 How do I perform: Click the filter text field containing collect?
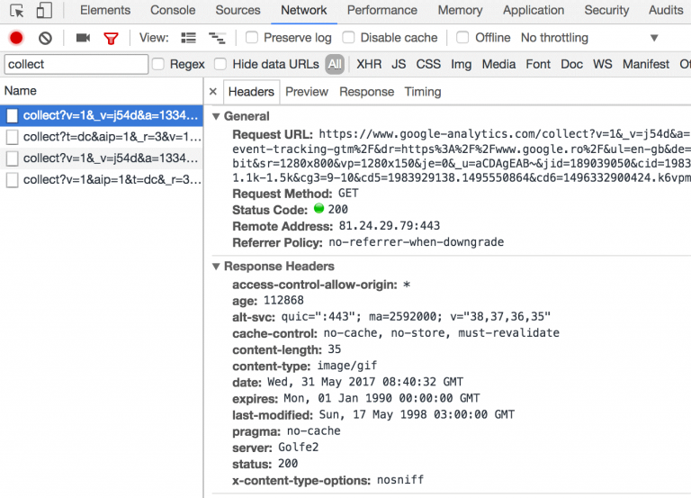(x=76, y=65)
